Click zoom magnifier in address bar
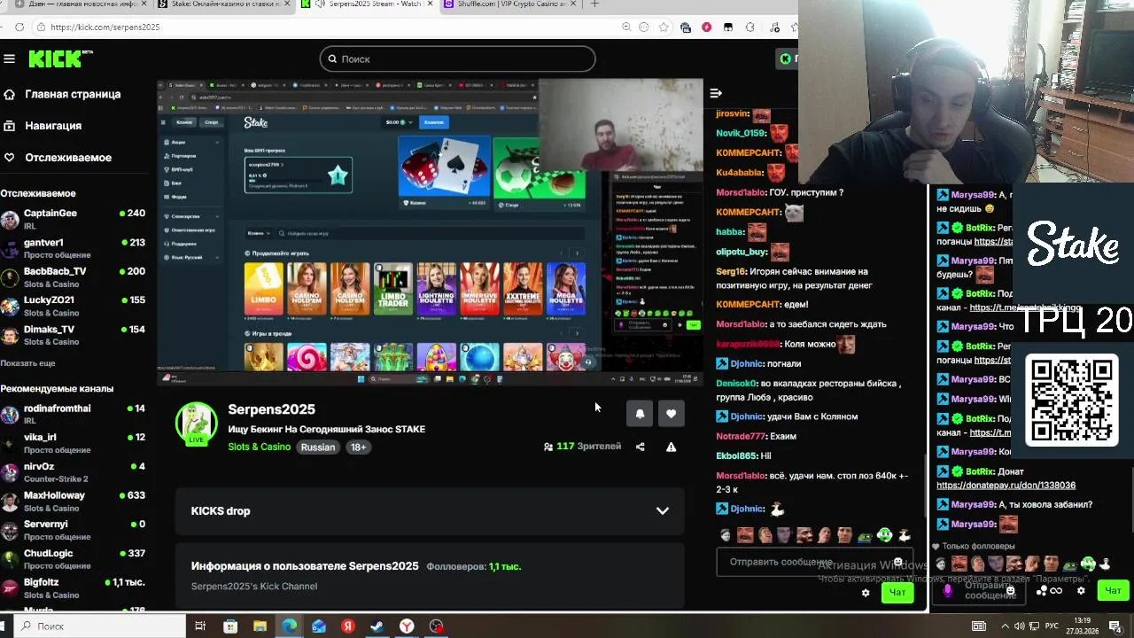1134x638 pixels. click(625, 27)
